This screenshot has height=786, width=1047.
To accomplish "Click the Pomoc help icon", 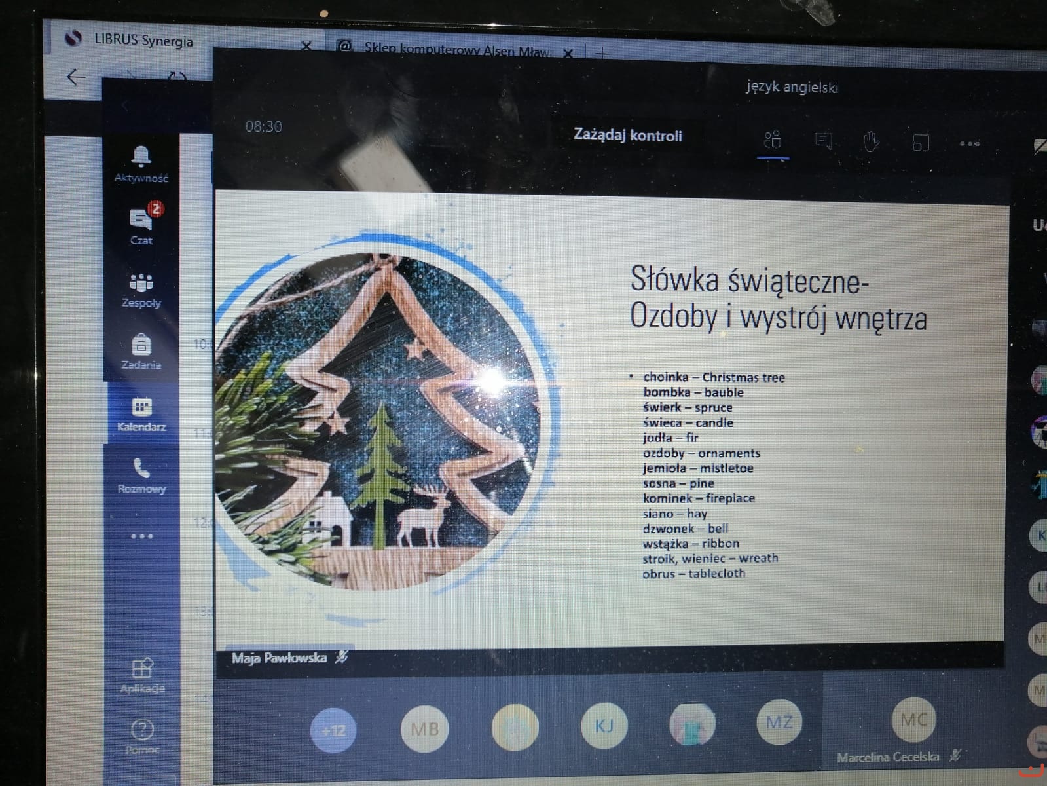I will tap(142, 735).
